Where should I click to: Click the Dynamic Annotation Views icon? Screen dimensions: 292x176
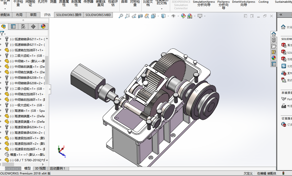(147, 16)
